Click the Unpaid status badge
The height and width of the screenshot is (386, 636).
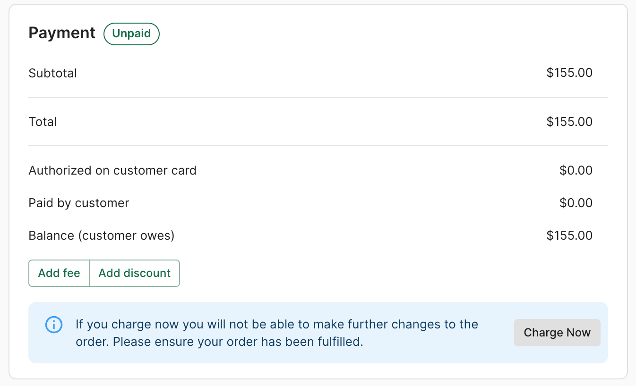pyautogui.click(x=131, y=34)
